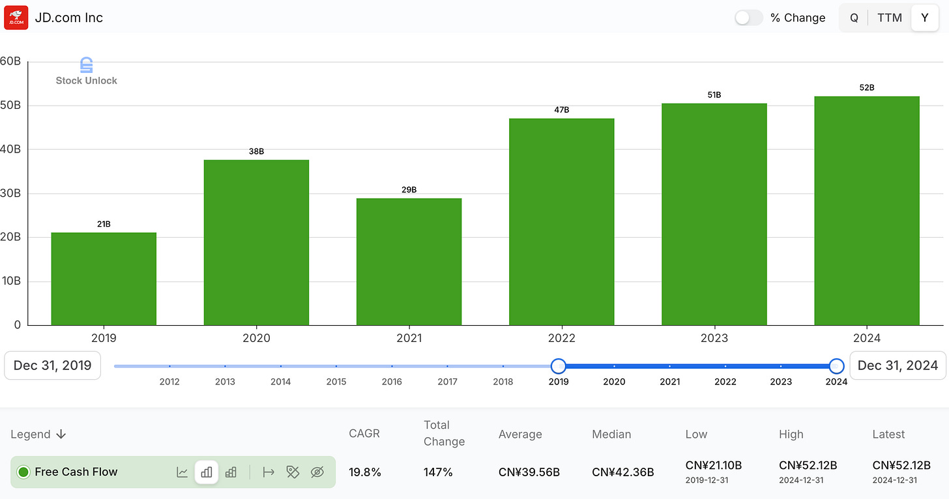Click the extend/forecast arrow icon in legend
949x499 pixels.
point(269,472)
